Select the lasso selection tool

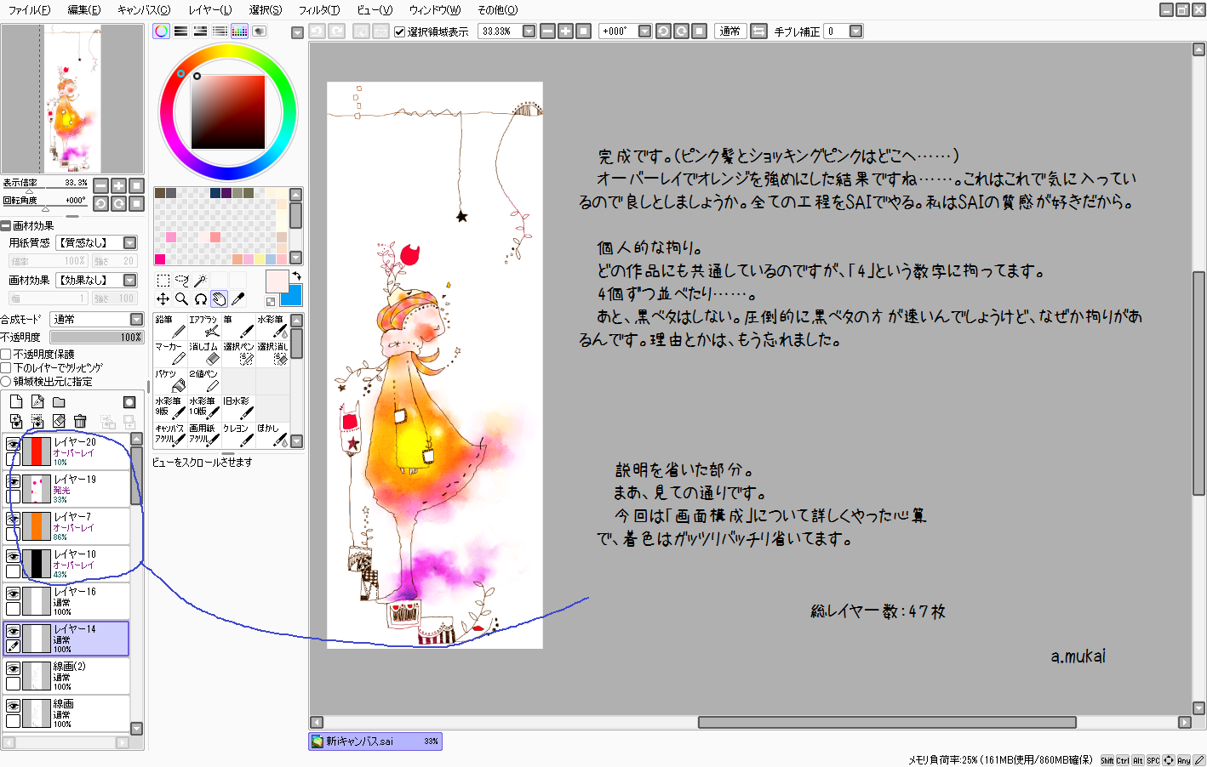181,280
